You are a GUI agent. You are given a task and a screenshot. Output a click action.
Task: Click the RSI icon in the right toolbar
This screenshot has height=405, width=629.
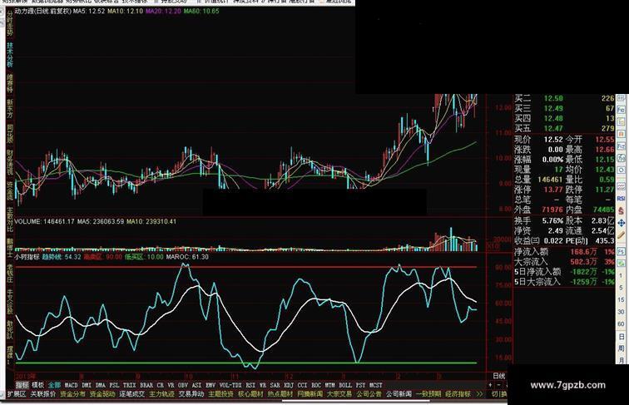click(x=621, y=198)
